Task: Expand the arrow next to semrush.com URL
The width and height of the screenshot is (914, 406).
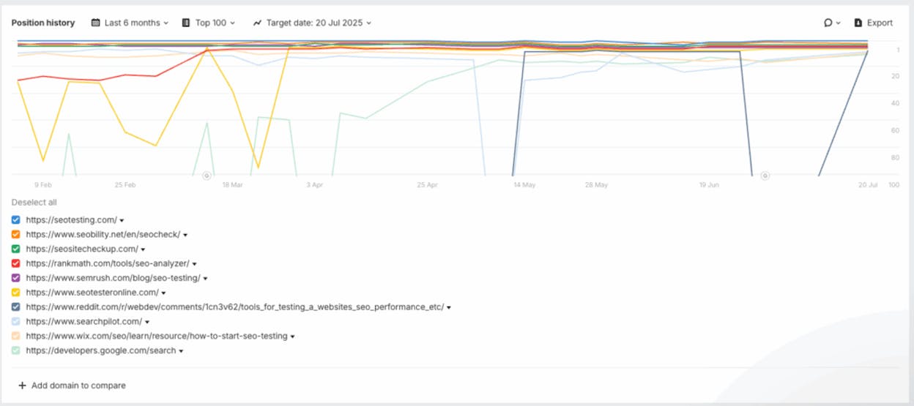Action: pyautogui.click(x=206, y=279)
